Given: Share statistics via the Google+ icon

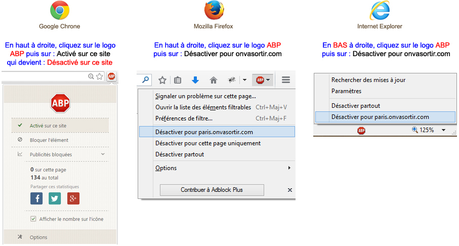Looking at the screenshot, I should coord(73,198).
